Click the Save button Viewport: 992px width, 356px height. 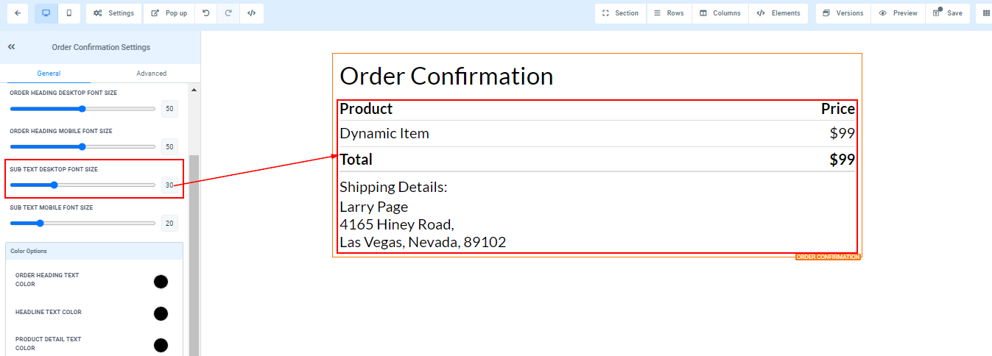click(947, 13)
